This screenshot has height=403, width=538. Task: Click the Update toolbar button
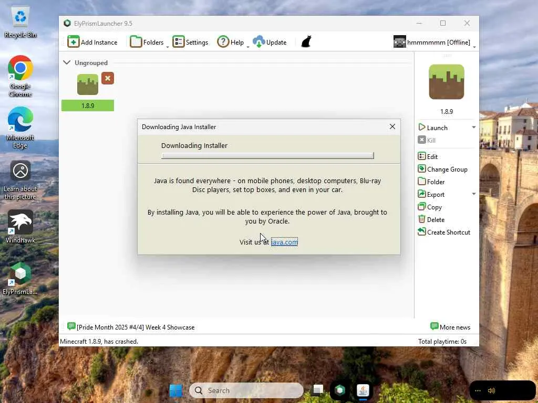pyautogui.click(x=270, y=42)
